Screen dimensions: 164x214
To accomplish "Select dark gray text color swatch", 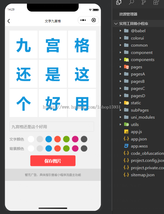I will point(84,139).
